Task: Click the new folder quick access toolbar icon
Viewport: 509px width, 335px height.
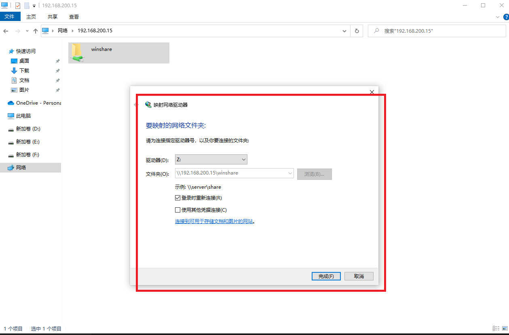Action: (27, 6)
